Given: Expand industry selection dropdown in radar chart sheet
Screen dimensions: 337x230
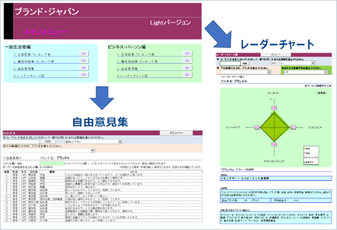Looking at the screenshot, I should [313, 63].
